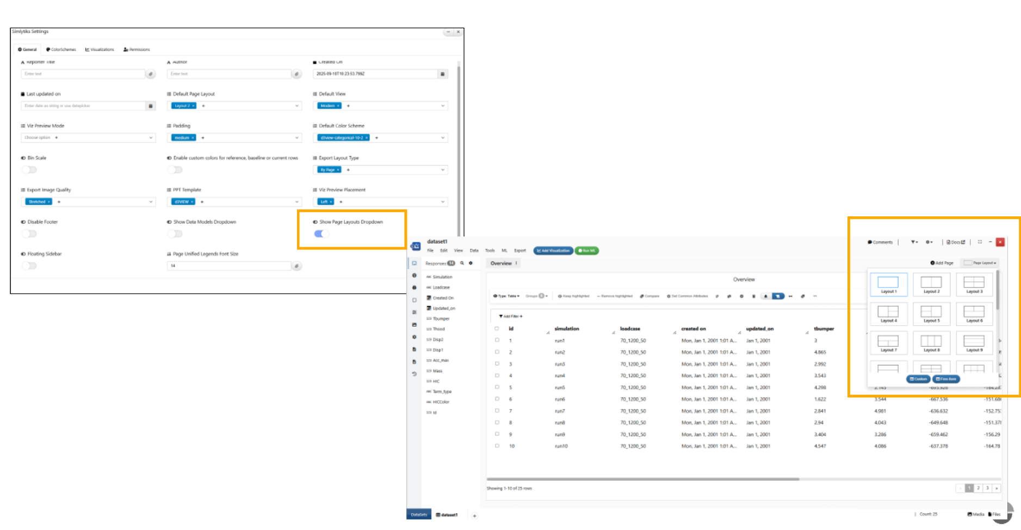
Task: Open the Responses panel gear settings
Action: (471, 263)
